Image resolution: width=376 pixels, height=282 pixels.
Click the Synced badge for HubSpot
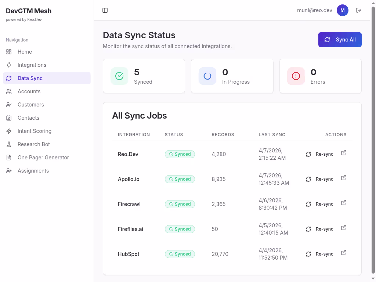click(x=180, y=254)
